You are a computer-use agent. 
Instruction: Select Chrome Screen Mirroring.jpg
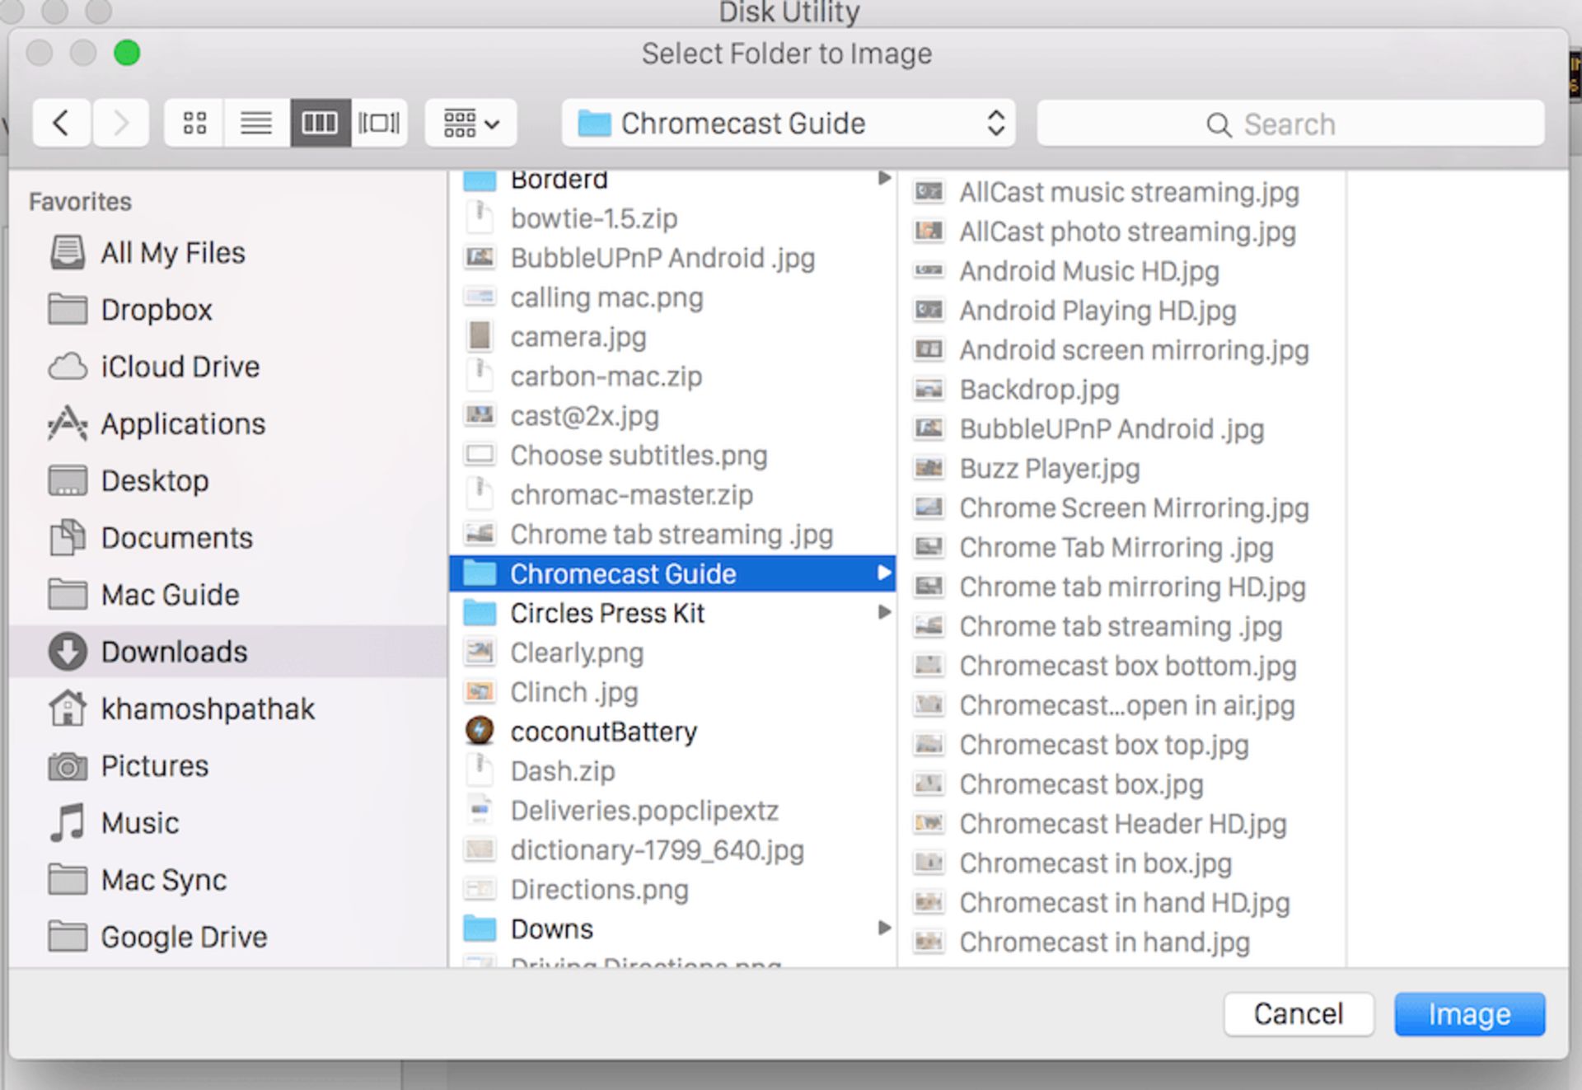(x=1121, y=508)
